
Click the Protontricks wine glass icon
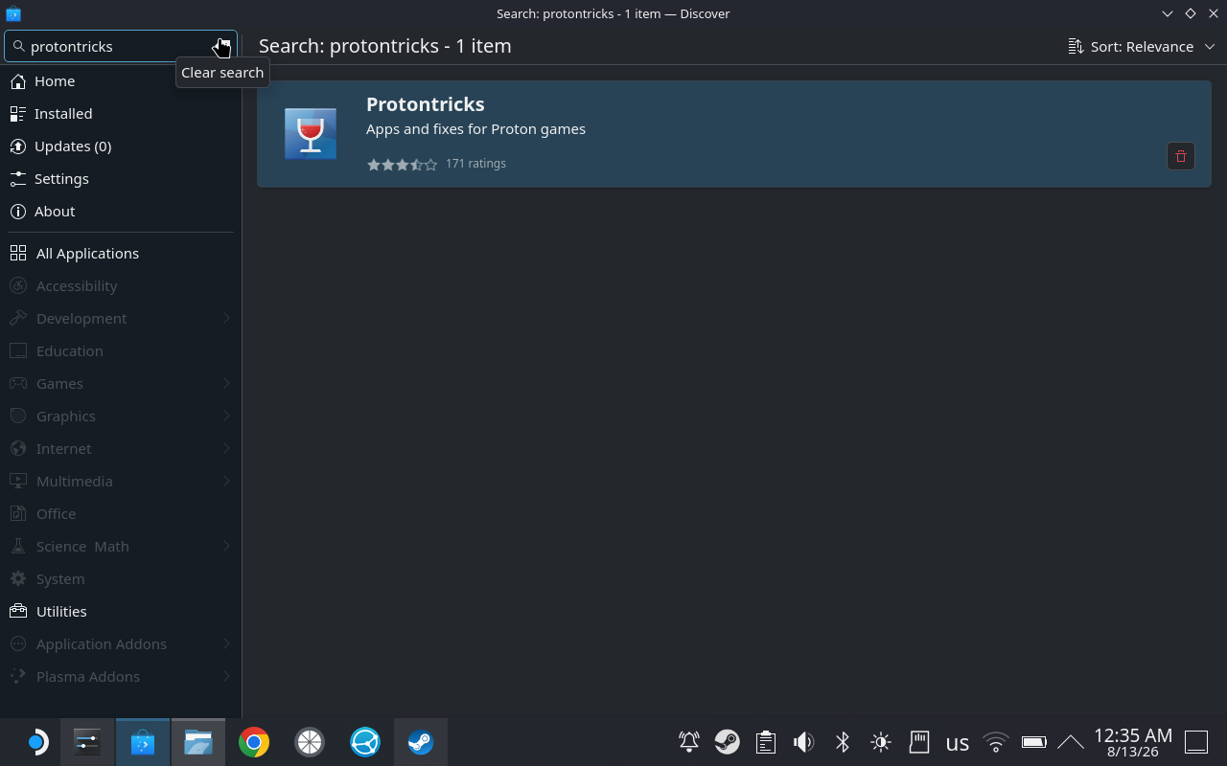coord(311,134)
